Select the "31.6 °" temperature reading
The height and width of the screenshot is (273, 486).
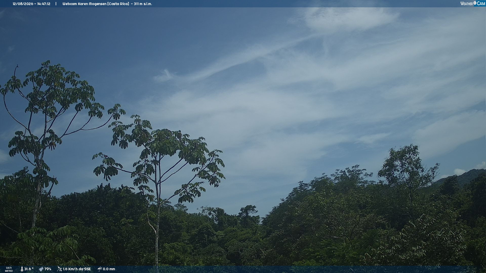tap(29, 269)
